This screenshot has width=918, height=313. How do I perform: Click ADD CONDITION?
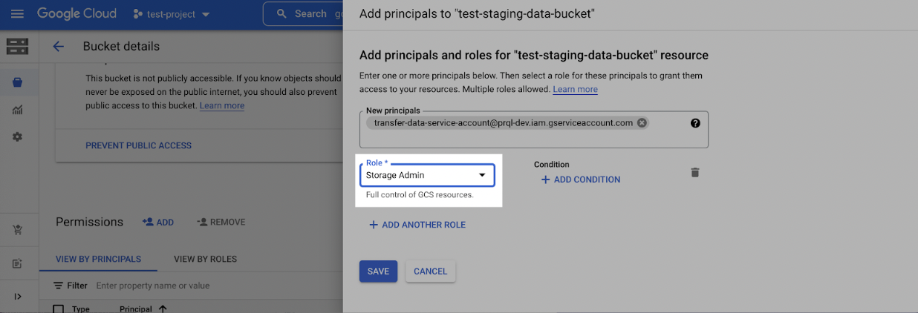580,179
